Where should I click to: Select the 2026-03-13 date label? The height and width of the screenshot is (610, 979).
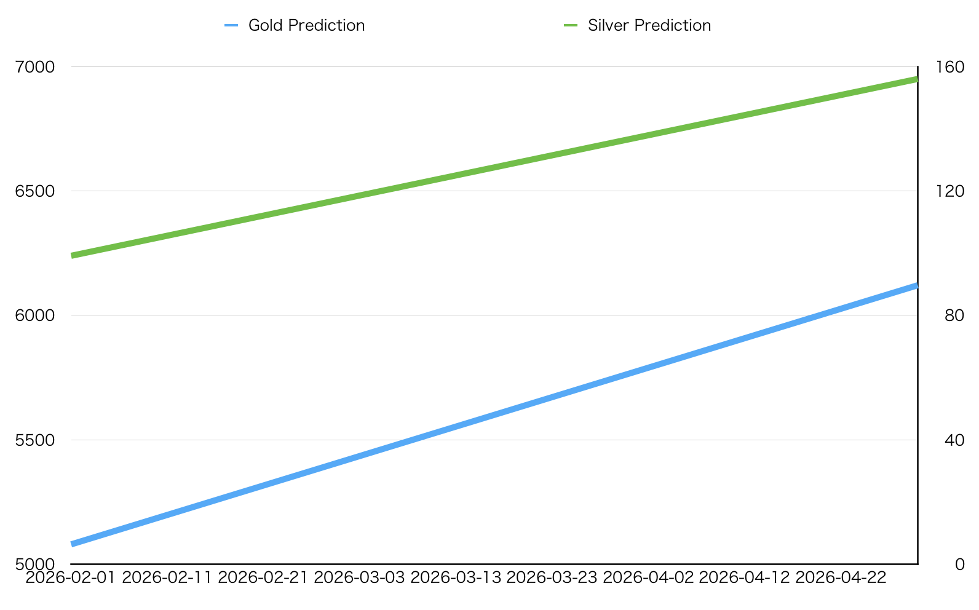pyautogui.click(x=456, y=578)
